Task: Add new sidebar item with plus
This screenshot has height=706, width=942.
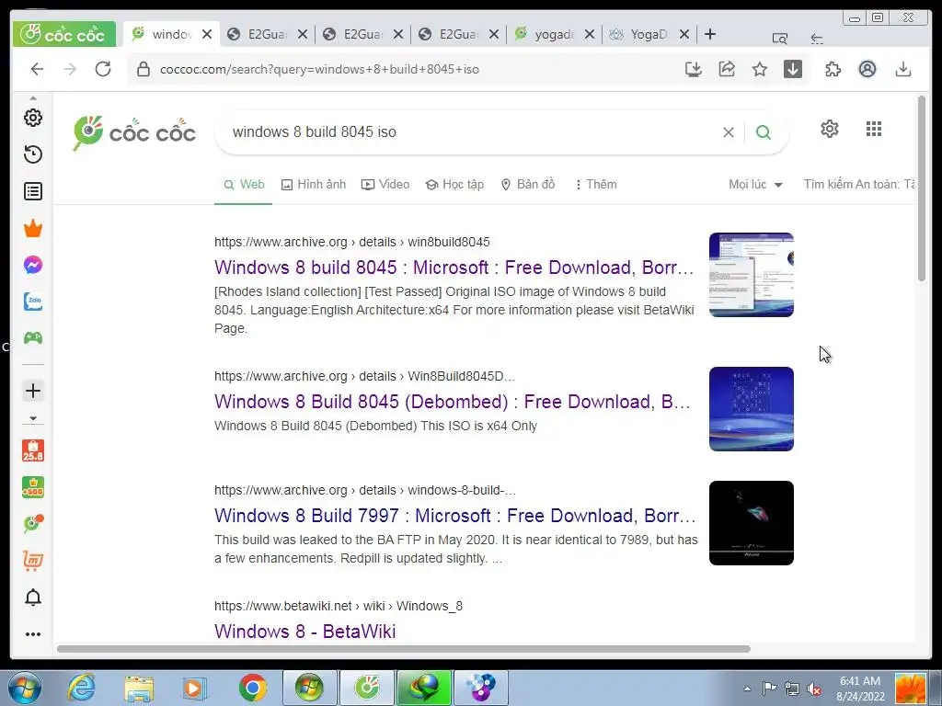Action: tap(33, 391)
